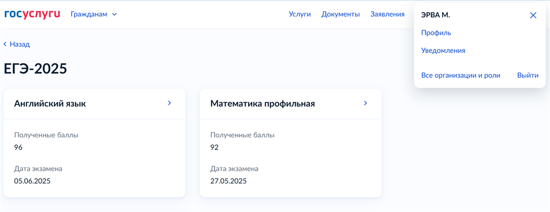The width and height of the screenshot is (550, 212).
Task: Close the ЭРВА М. user menu
Action: pyautogui.click(x=533, y=15)
